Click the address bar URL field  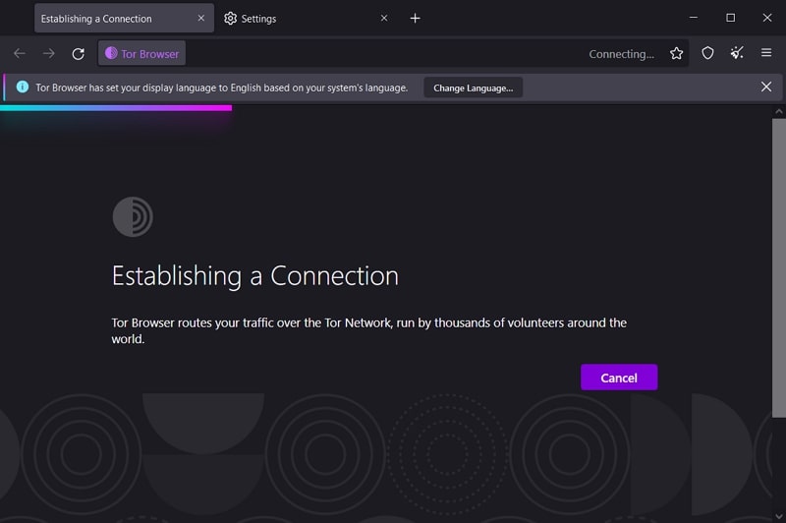click(x=383, y=54)
